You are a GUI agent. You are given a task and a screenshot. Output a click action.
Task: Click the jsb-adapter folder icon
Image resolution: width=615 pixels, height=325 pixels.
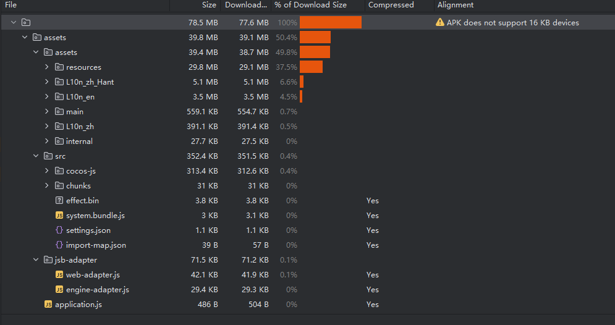(48, 260)
